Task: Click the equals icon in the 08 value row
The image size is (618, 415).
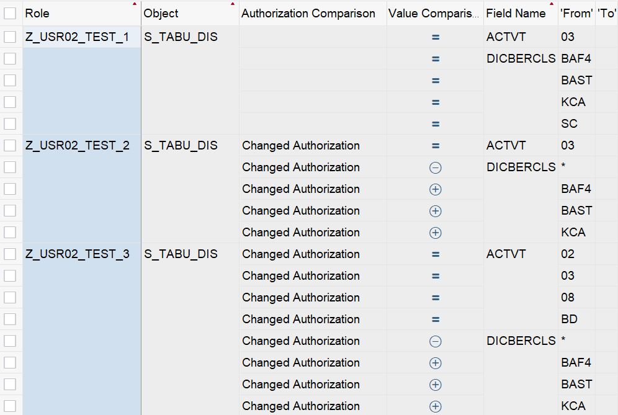Action: pos(436,298)
